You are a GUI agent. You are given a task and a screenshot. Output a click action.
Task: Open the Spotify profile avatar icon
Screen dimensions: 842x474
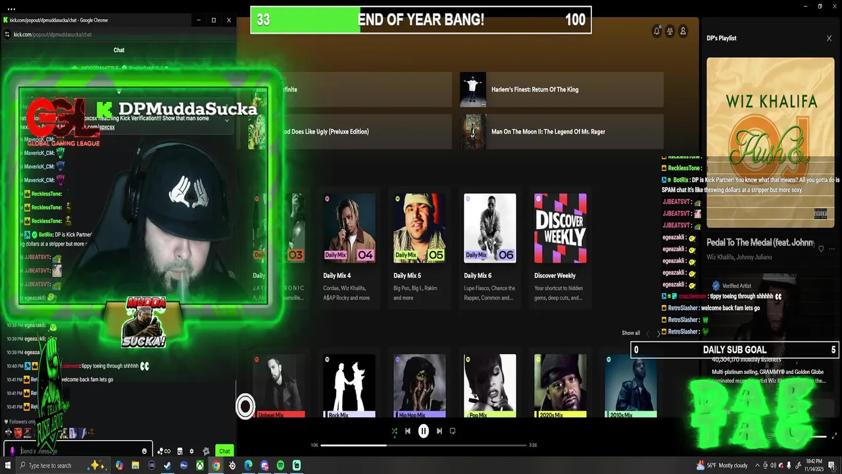pyautogui.click(x=683, y=31)
